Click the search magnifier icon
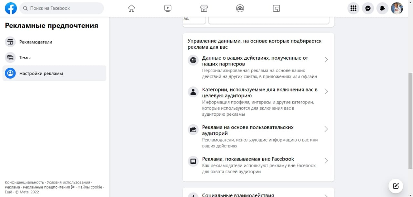The width and height of the screenshot is (413, 197). click(x=25, y=8)
